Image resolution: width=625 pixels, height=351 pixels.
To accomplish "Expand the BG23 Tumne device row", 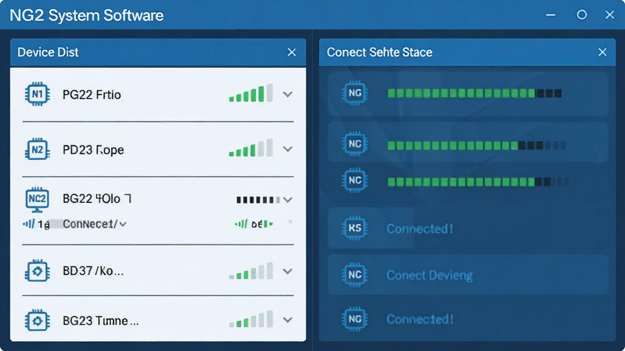I will [288, 319].
